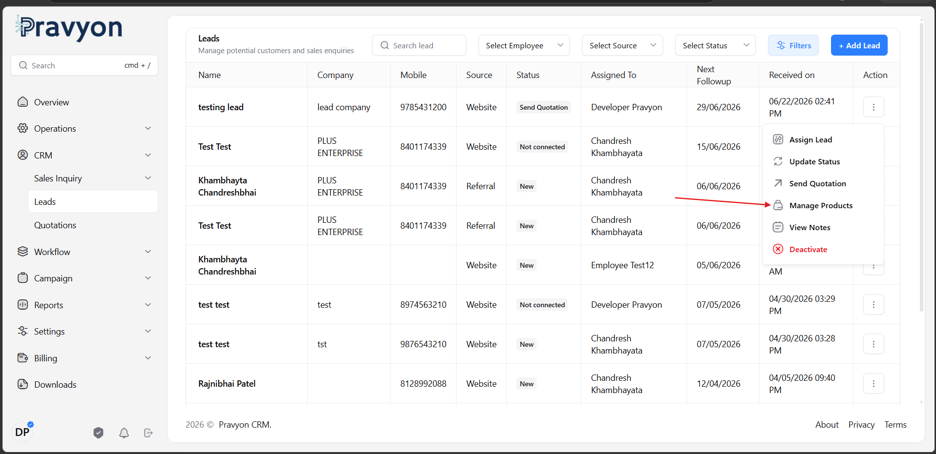Expand the Reports chevron
Screen dimensions: 936x454
[x=148, y=305]
